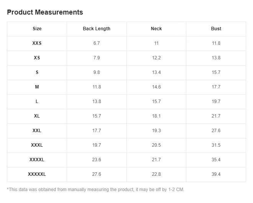
Task: Click the 23.6 back length cell
Action: point(97,160)
